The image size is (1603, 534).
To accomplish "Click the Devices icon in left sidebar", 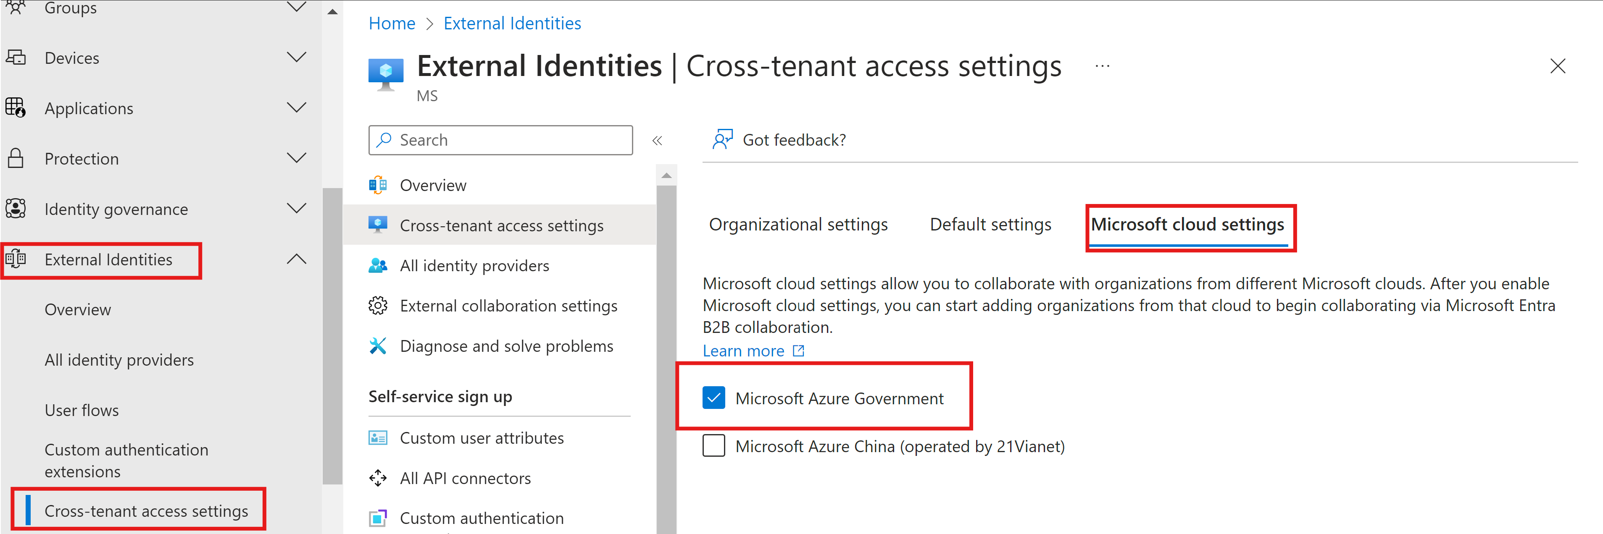I will tap(16, 58).
